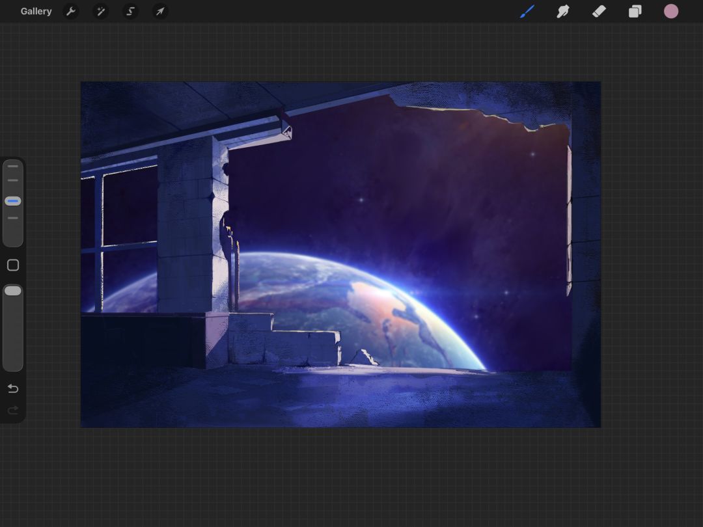Activate the Selection tool S icon
The image size is (703, 527).
tap(130, 11)
